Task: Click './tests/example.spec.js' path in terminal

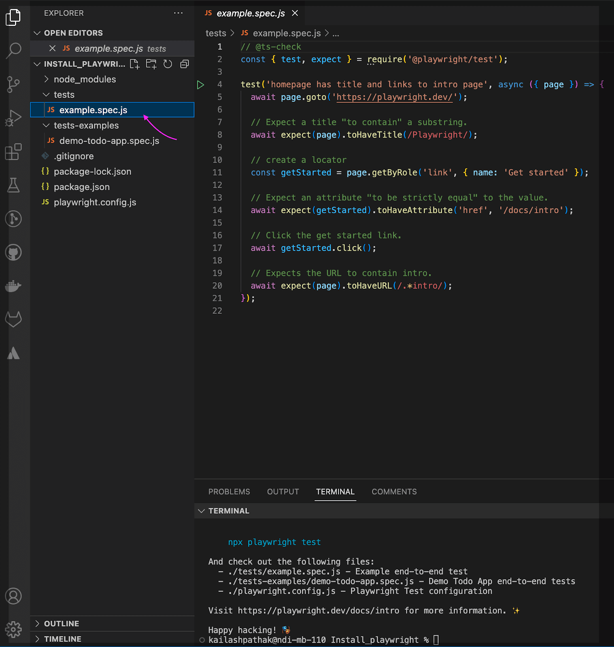Action: tap(284, 571)
